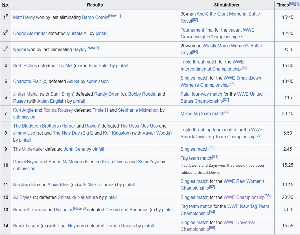Visit the Mickie James link
Screen dimensions: 300x235
101,185
